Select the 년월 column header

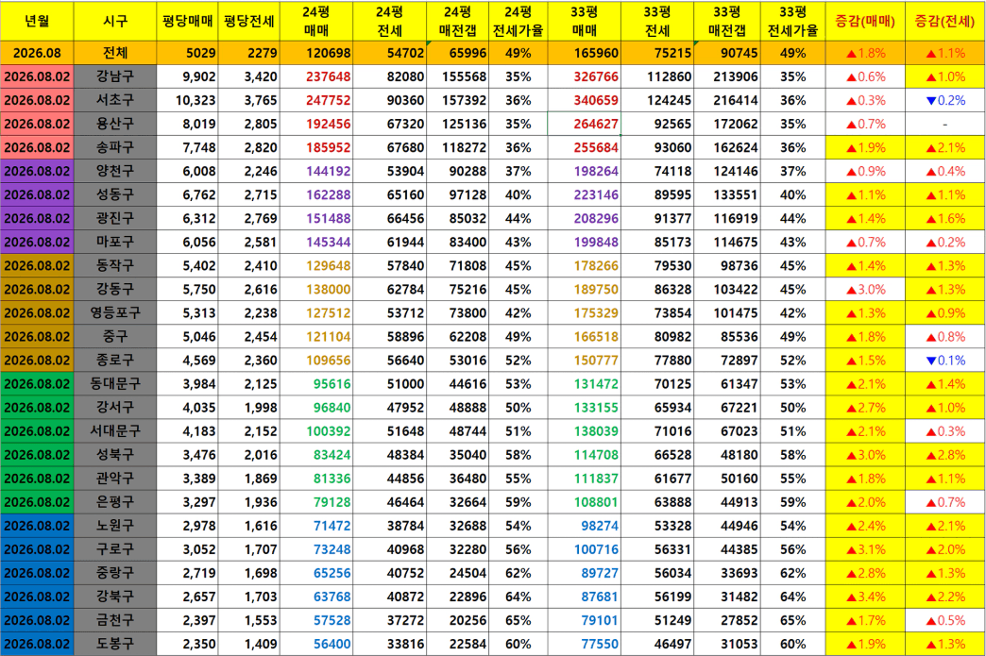point(37,22)
